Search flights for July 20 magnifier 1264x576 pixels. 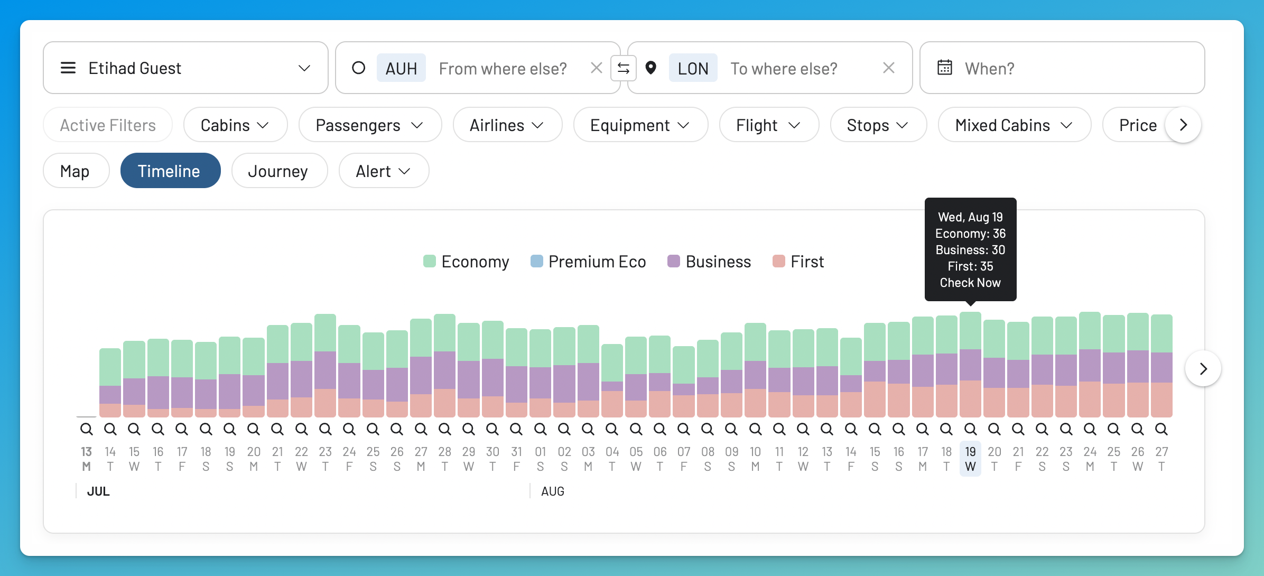click(x=254, y=429)
